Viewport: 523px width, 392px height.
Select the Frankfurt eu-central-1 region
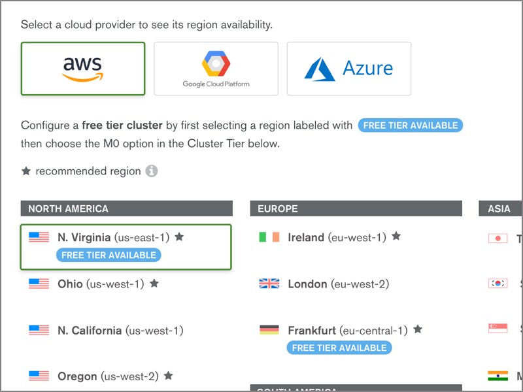tap(347, 331)
